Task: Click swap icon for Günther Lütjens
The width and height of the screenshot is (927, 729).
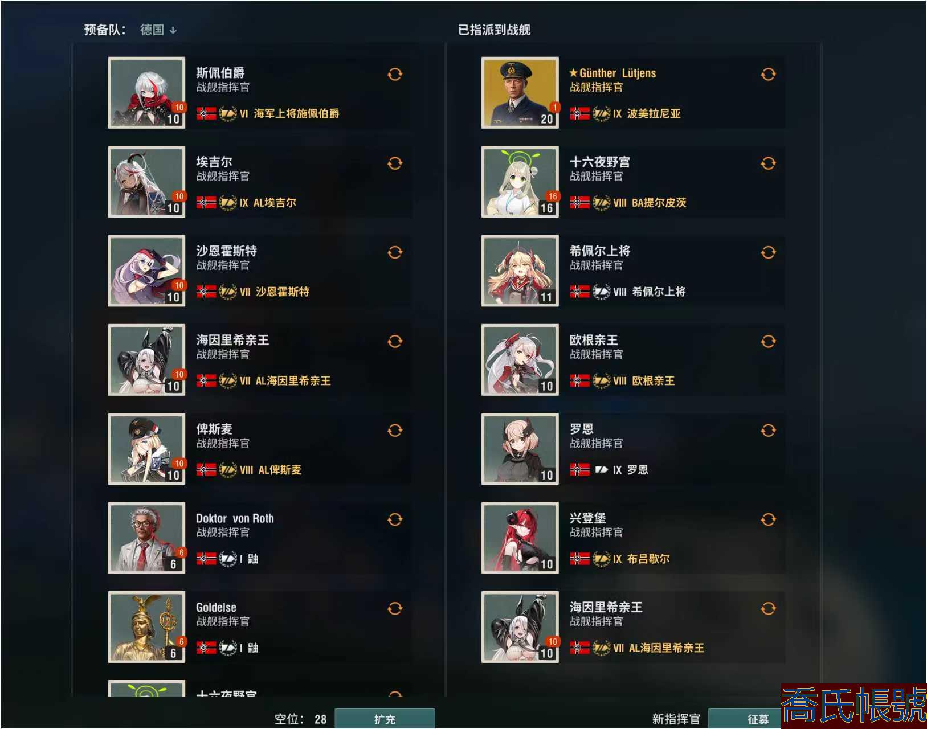Action: tap(768, 74)
